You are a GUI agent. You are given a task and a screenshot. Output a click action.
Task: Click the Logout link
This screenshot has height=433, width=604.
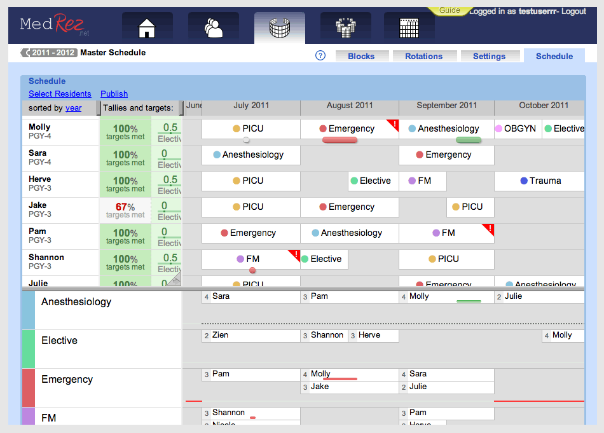coord(573,11)
